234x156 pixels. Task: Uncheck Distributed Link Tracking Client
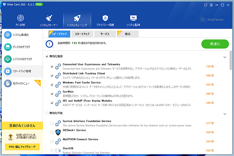[52, 76]
